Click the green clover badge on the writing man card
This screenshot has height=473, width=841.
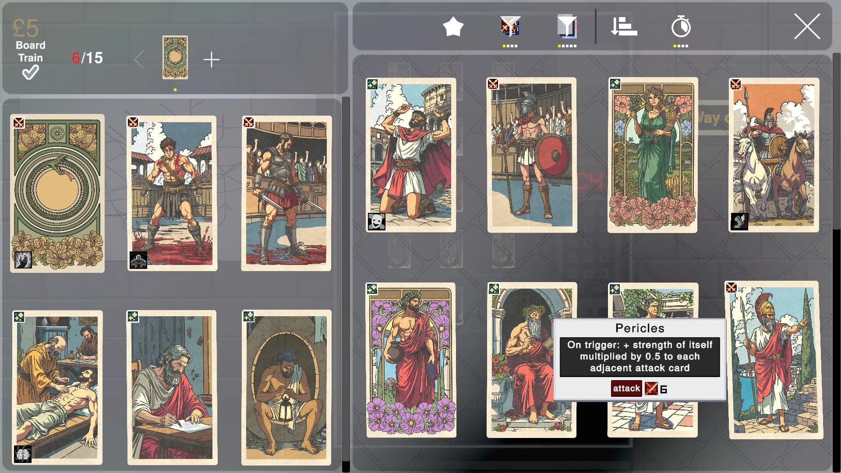click(x=133, y=316)
